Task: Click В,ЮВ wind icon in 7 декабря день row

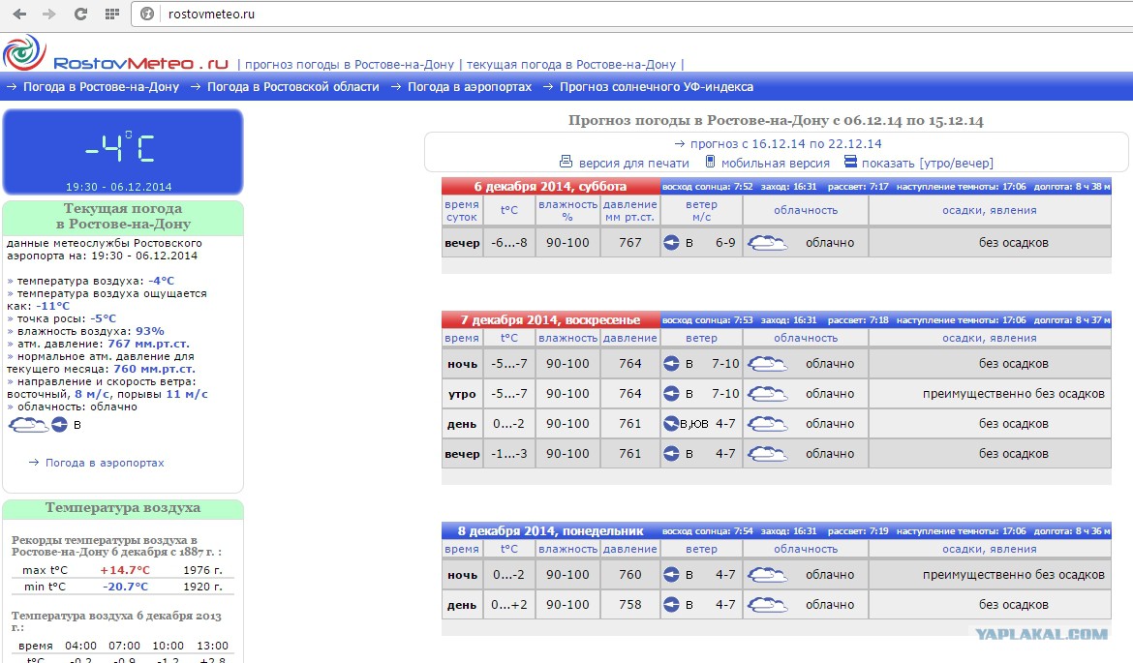Action: 671,424
